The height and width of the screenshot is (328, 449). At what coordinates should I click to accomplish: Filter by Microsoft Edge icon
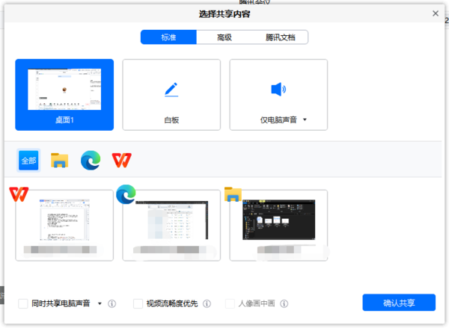(91, 161)
